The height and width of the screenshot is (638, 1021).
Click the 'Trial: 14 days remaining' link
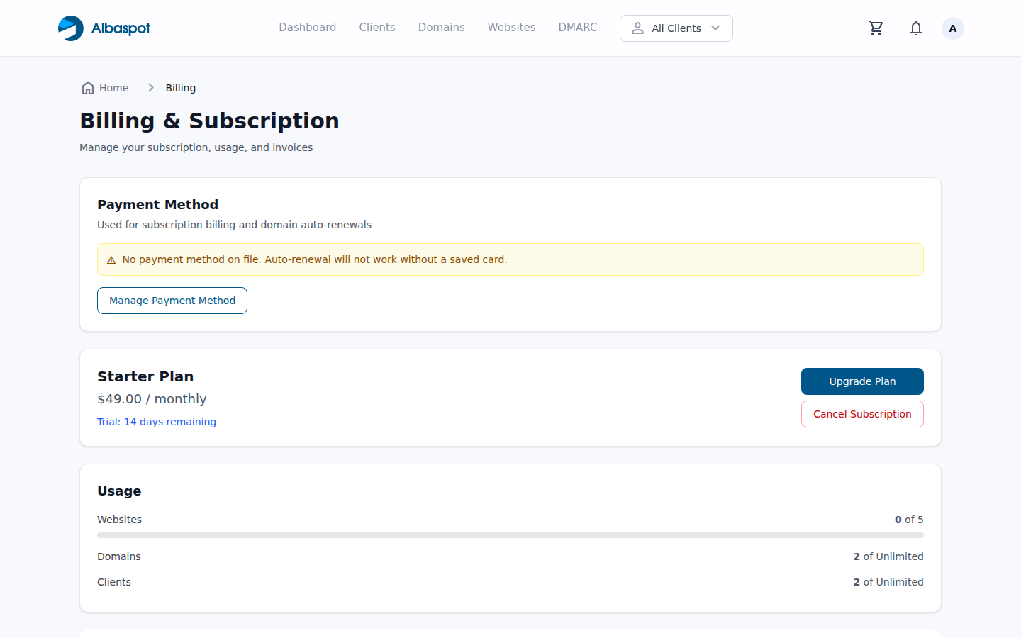(x=157, y=421)
